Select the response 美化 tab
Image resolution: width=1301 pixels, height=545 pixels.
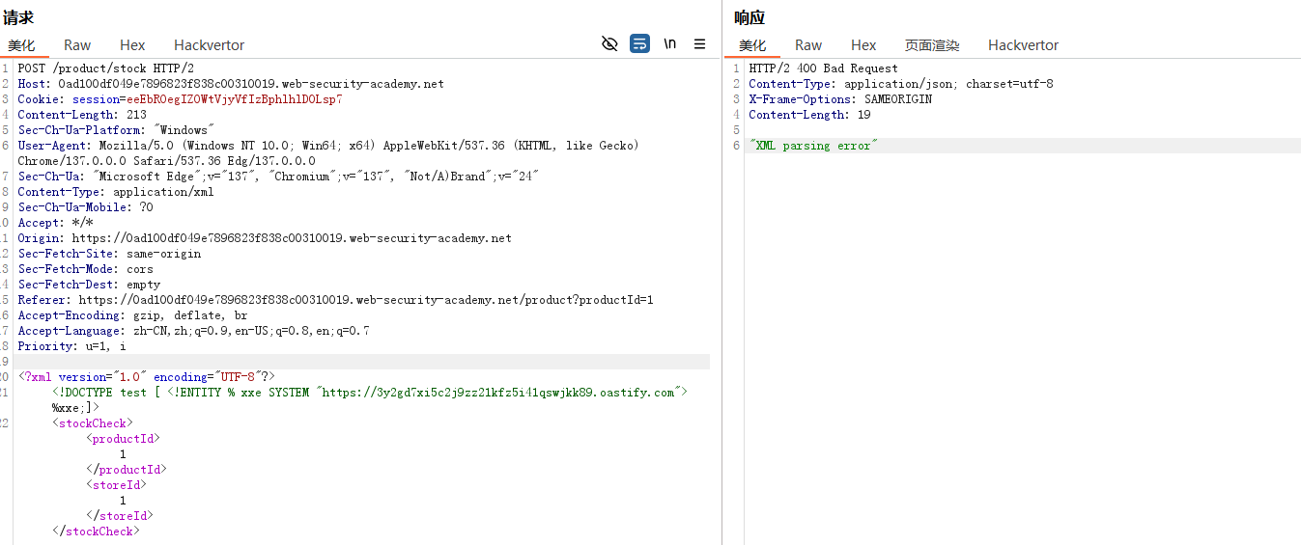[x=752, y=45]
